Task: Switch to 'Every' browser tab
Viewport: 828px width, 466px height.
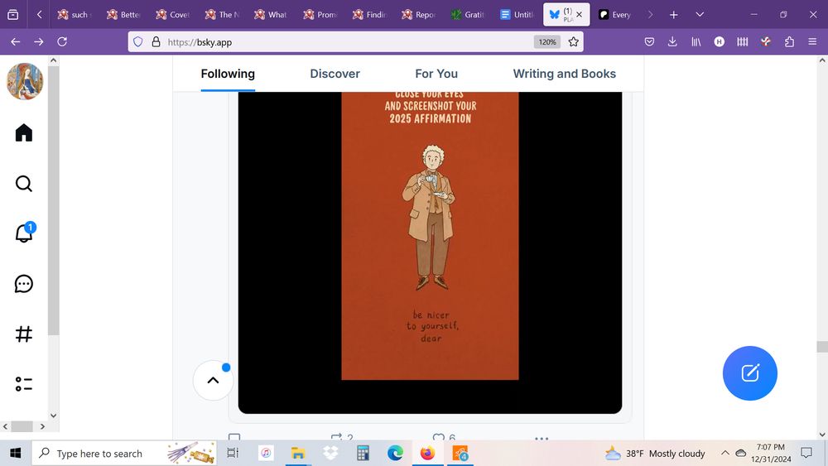Action: click(x=616, y=15)
